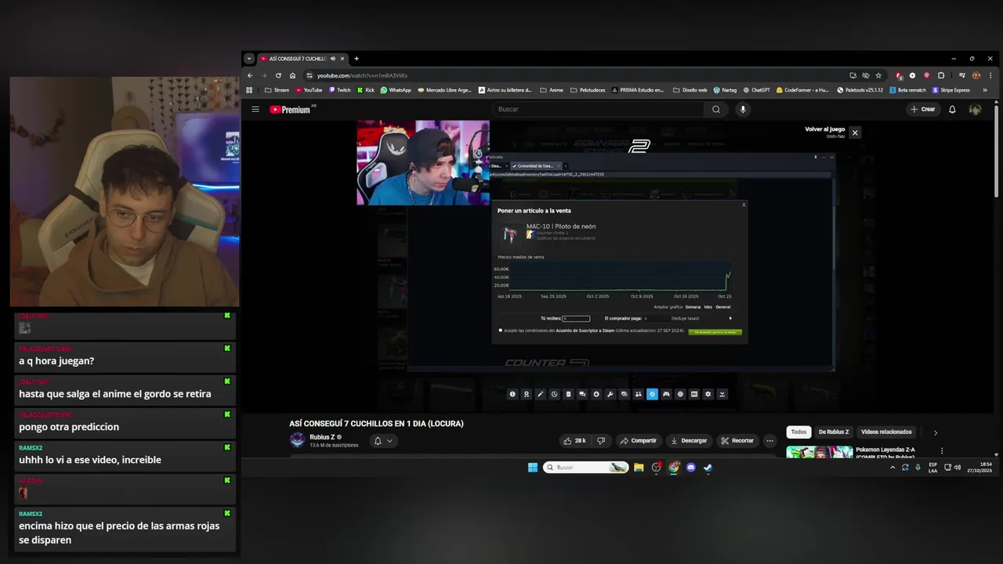Open the Crear dropdown button
Screen dimensions: 1003x564
tap(923, 110)
